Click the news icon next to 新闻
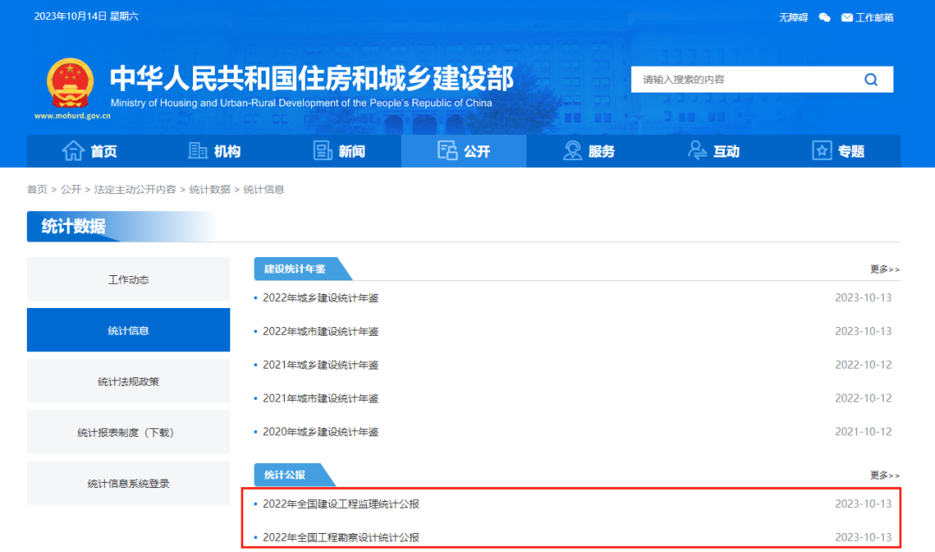 point(321,151)
